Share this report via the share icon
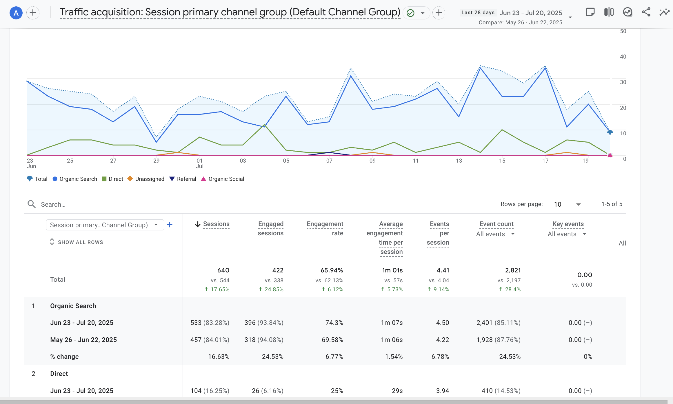This screenshot has width=673, height=404. click(x=646, y=12)
